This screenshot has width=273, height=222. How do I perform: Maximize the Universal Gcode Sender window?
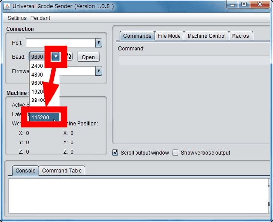244,5
